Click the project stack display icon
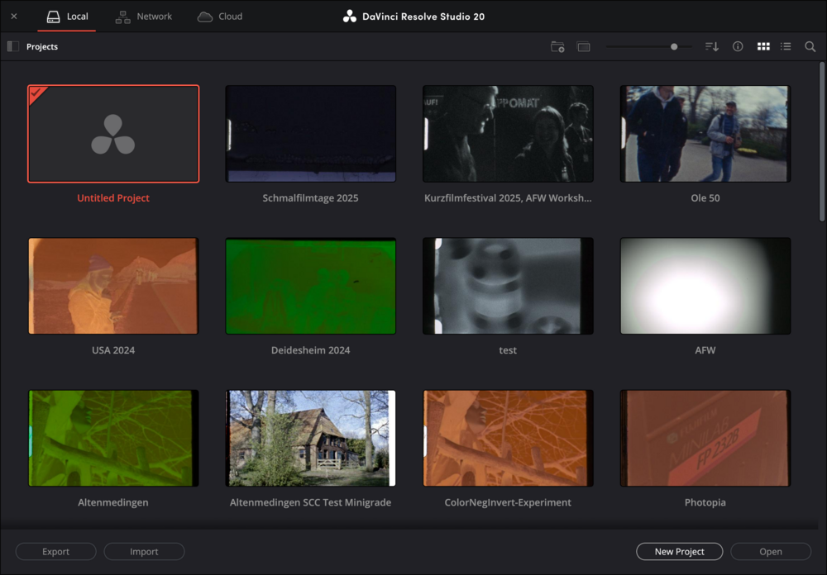 (x=584, y=47)
